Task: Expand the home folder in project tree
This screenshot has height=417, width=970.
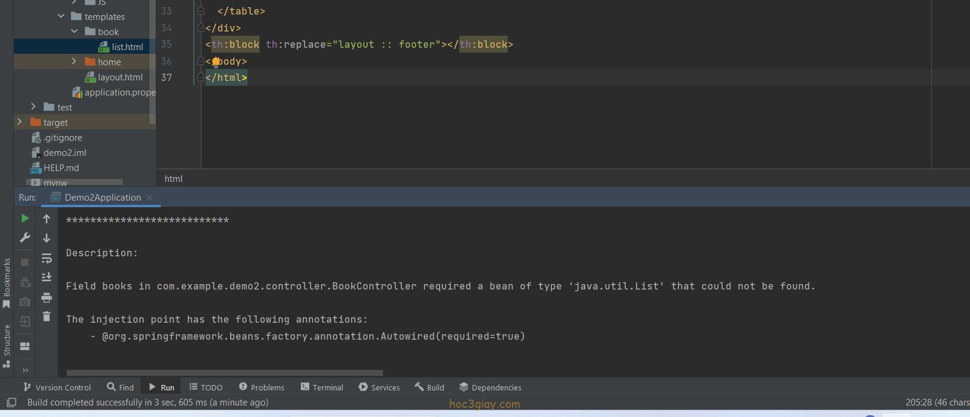Action: [x=74, y=62]
